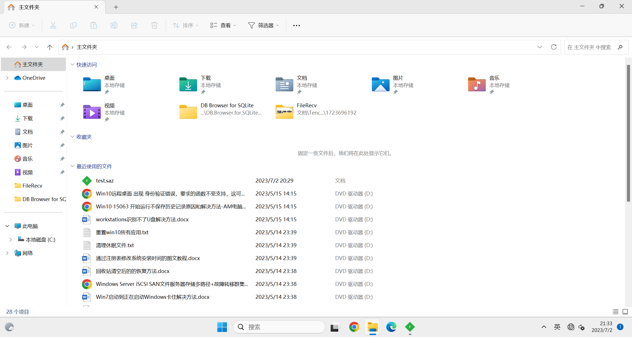This screenshot has width=632, height=337.
Task: Expand the OneDrive tree node
Action: (7, 78)
